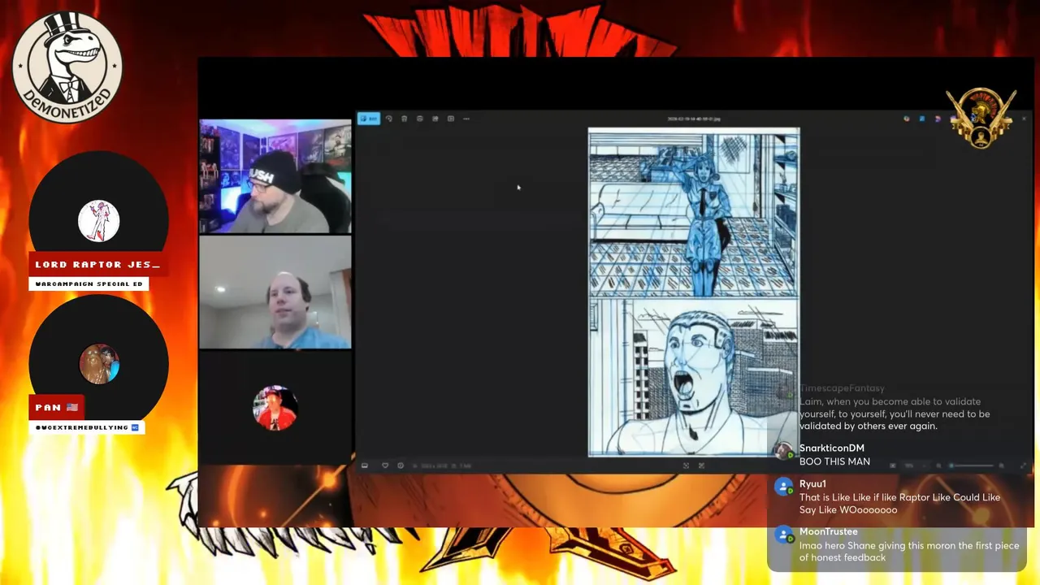This screenshot has width=1040, height=585.
Task: Click Ryuu1 username in chat
Action: pos(812,483)
